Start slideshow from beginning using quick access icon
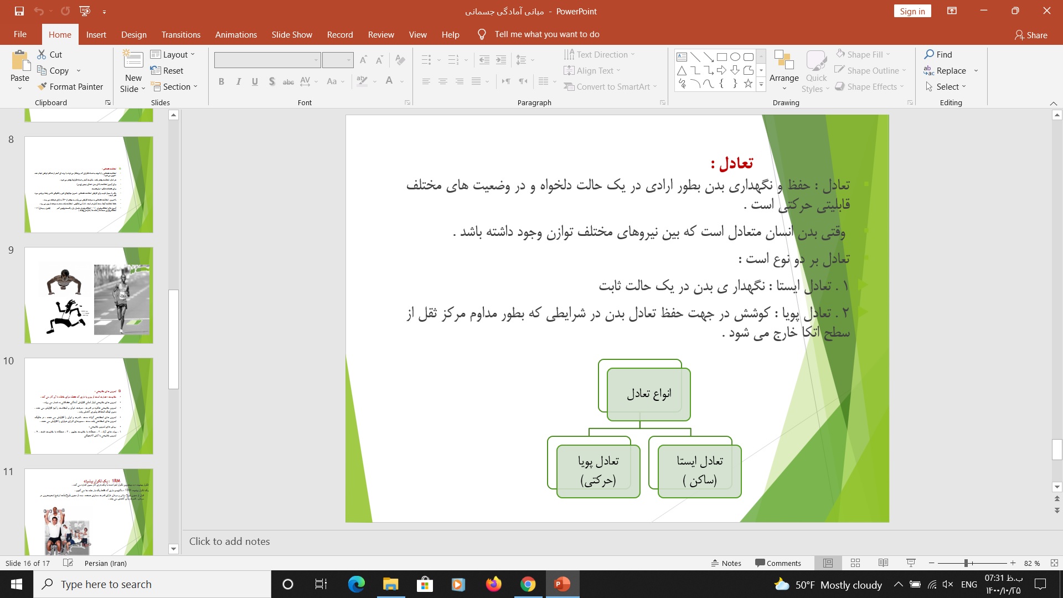Viewport: 1063px width, 598px height. 85,11
